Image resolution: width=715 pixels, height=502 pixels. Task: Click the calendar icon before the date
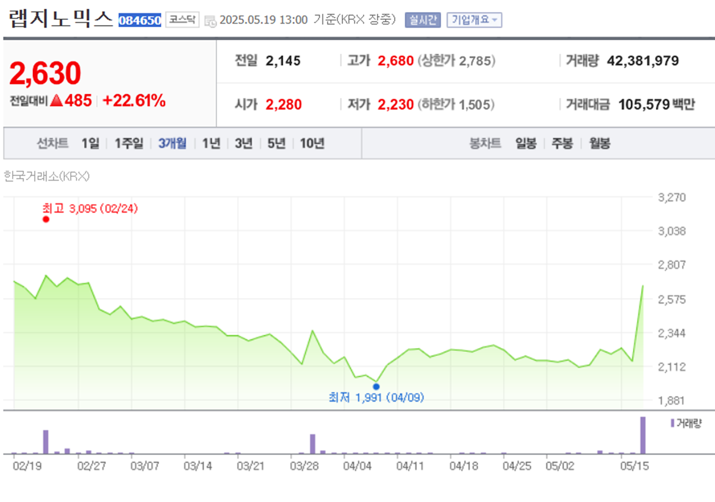pyautogui.click(x=210, y=21)
